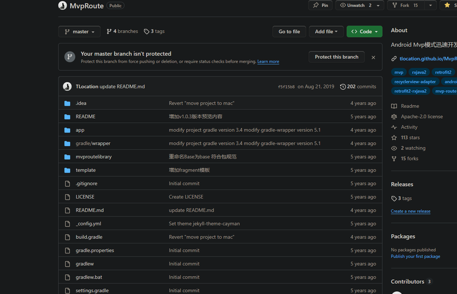The image size is (457, 294).
Task: Click file icon next to build.gradle
Action: [x=67, y=237]
